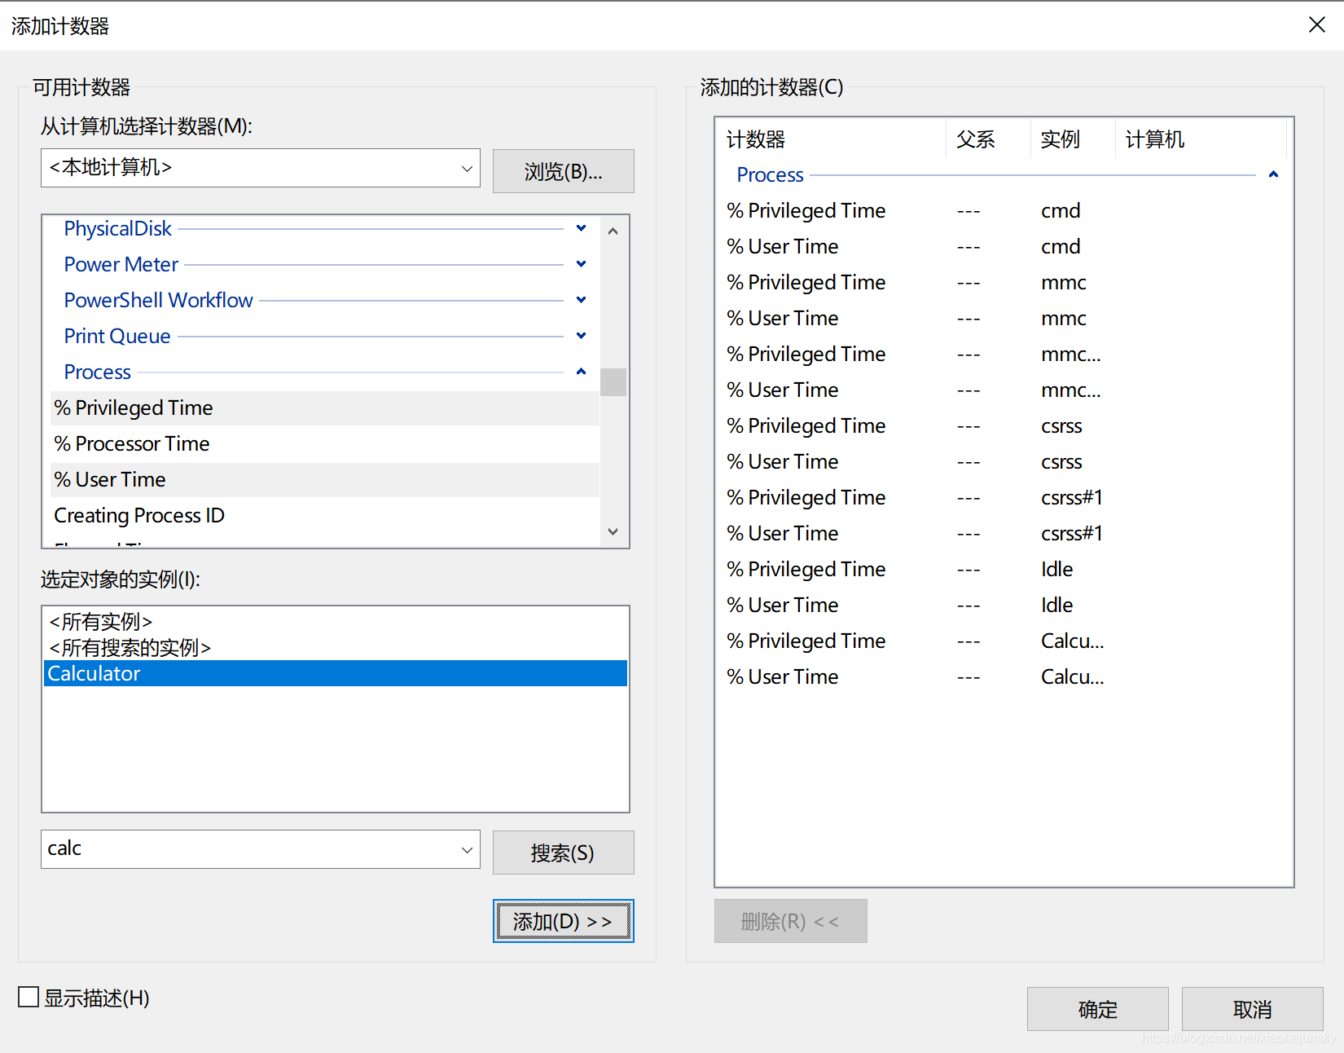
Task: Click the 父系 column header
Action: click(x=988, y=139)
